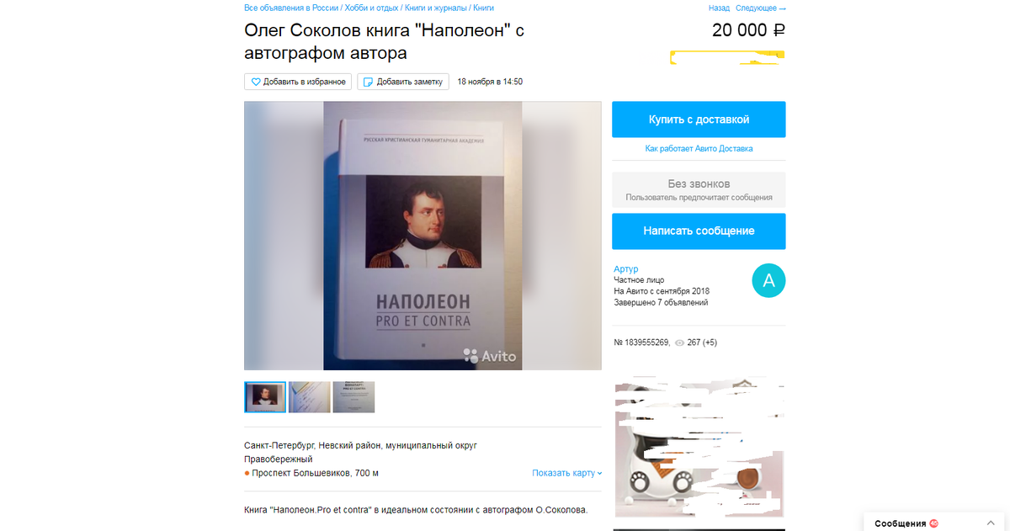Image resolution: width=1010 pixels, height=531 pixels.
Task: Click the note icon beside Добавить заметку
Action: pos(368,82)
